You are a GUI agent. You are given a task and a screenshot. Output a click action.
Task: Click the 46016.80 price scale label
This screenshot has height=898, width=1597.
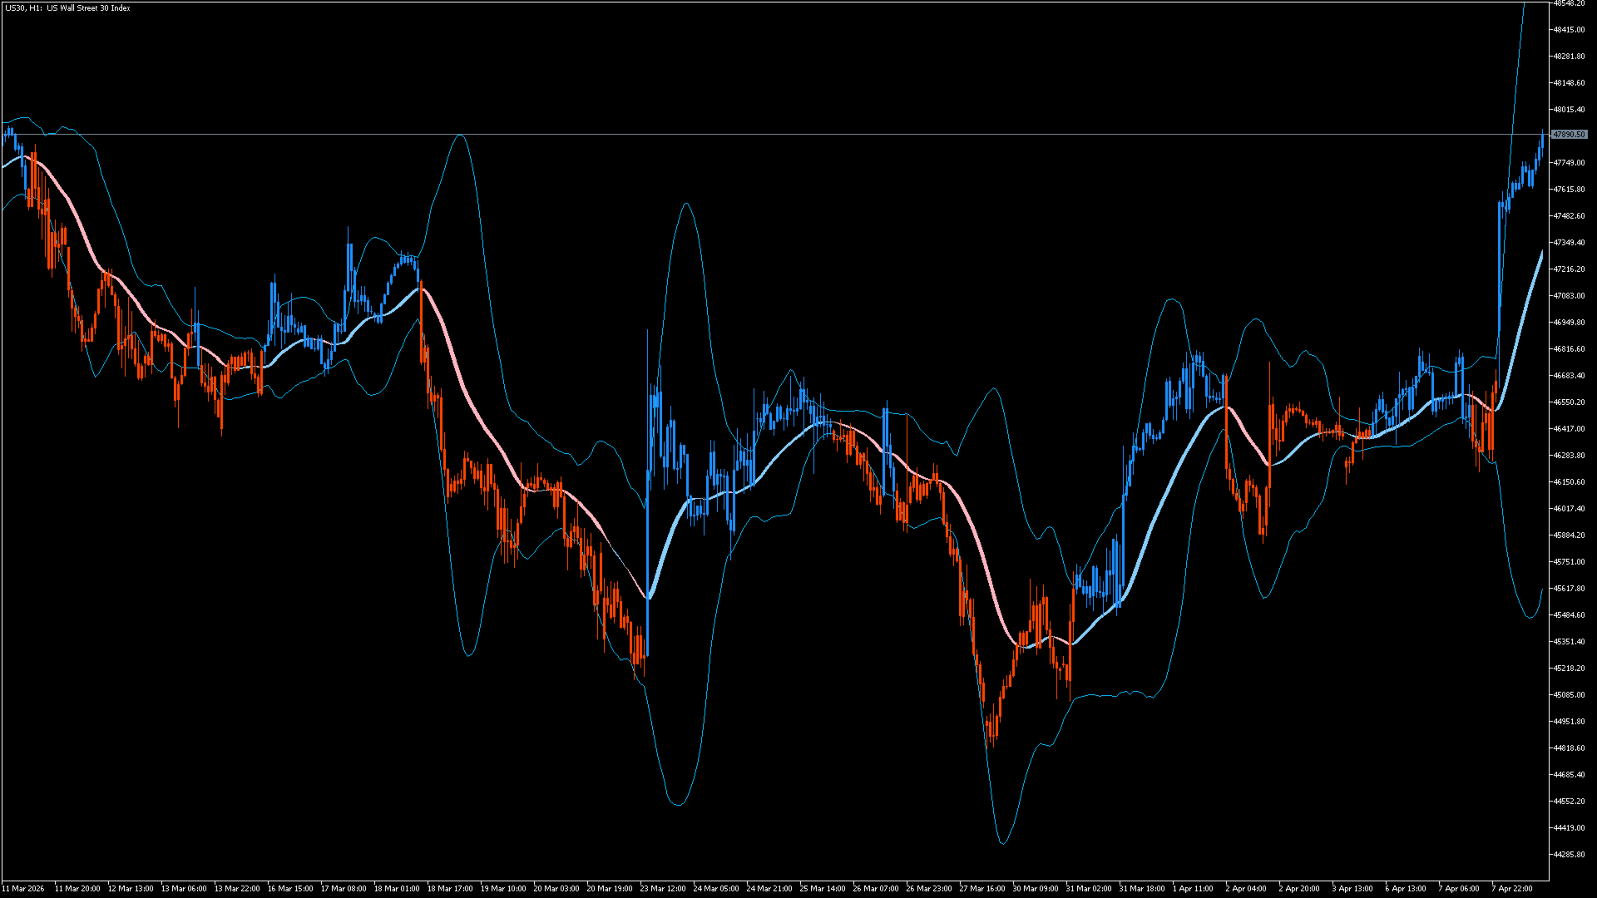pos(1569,509)
